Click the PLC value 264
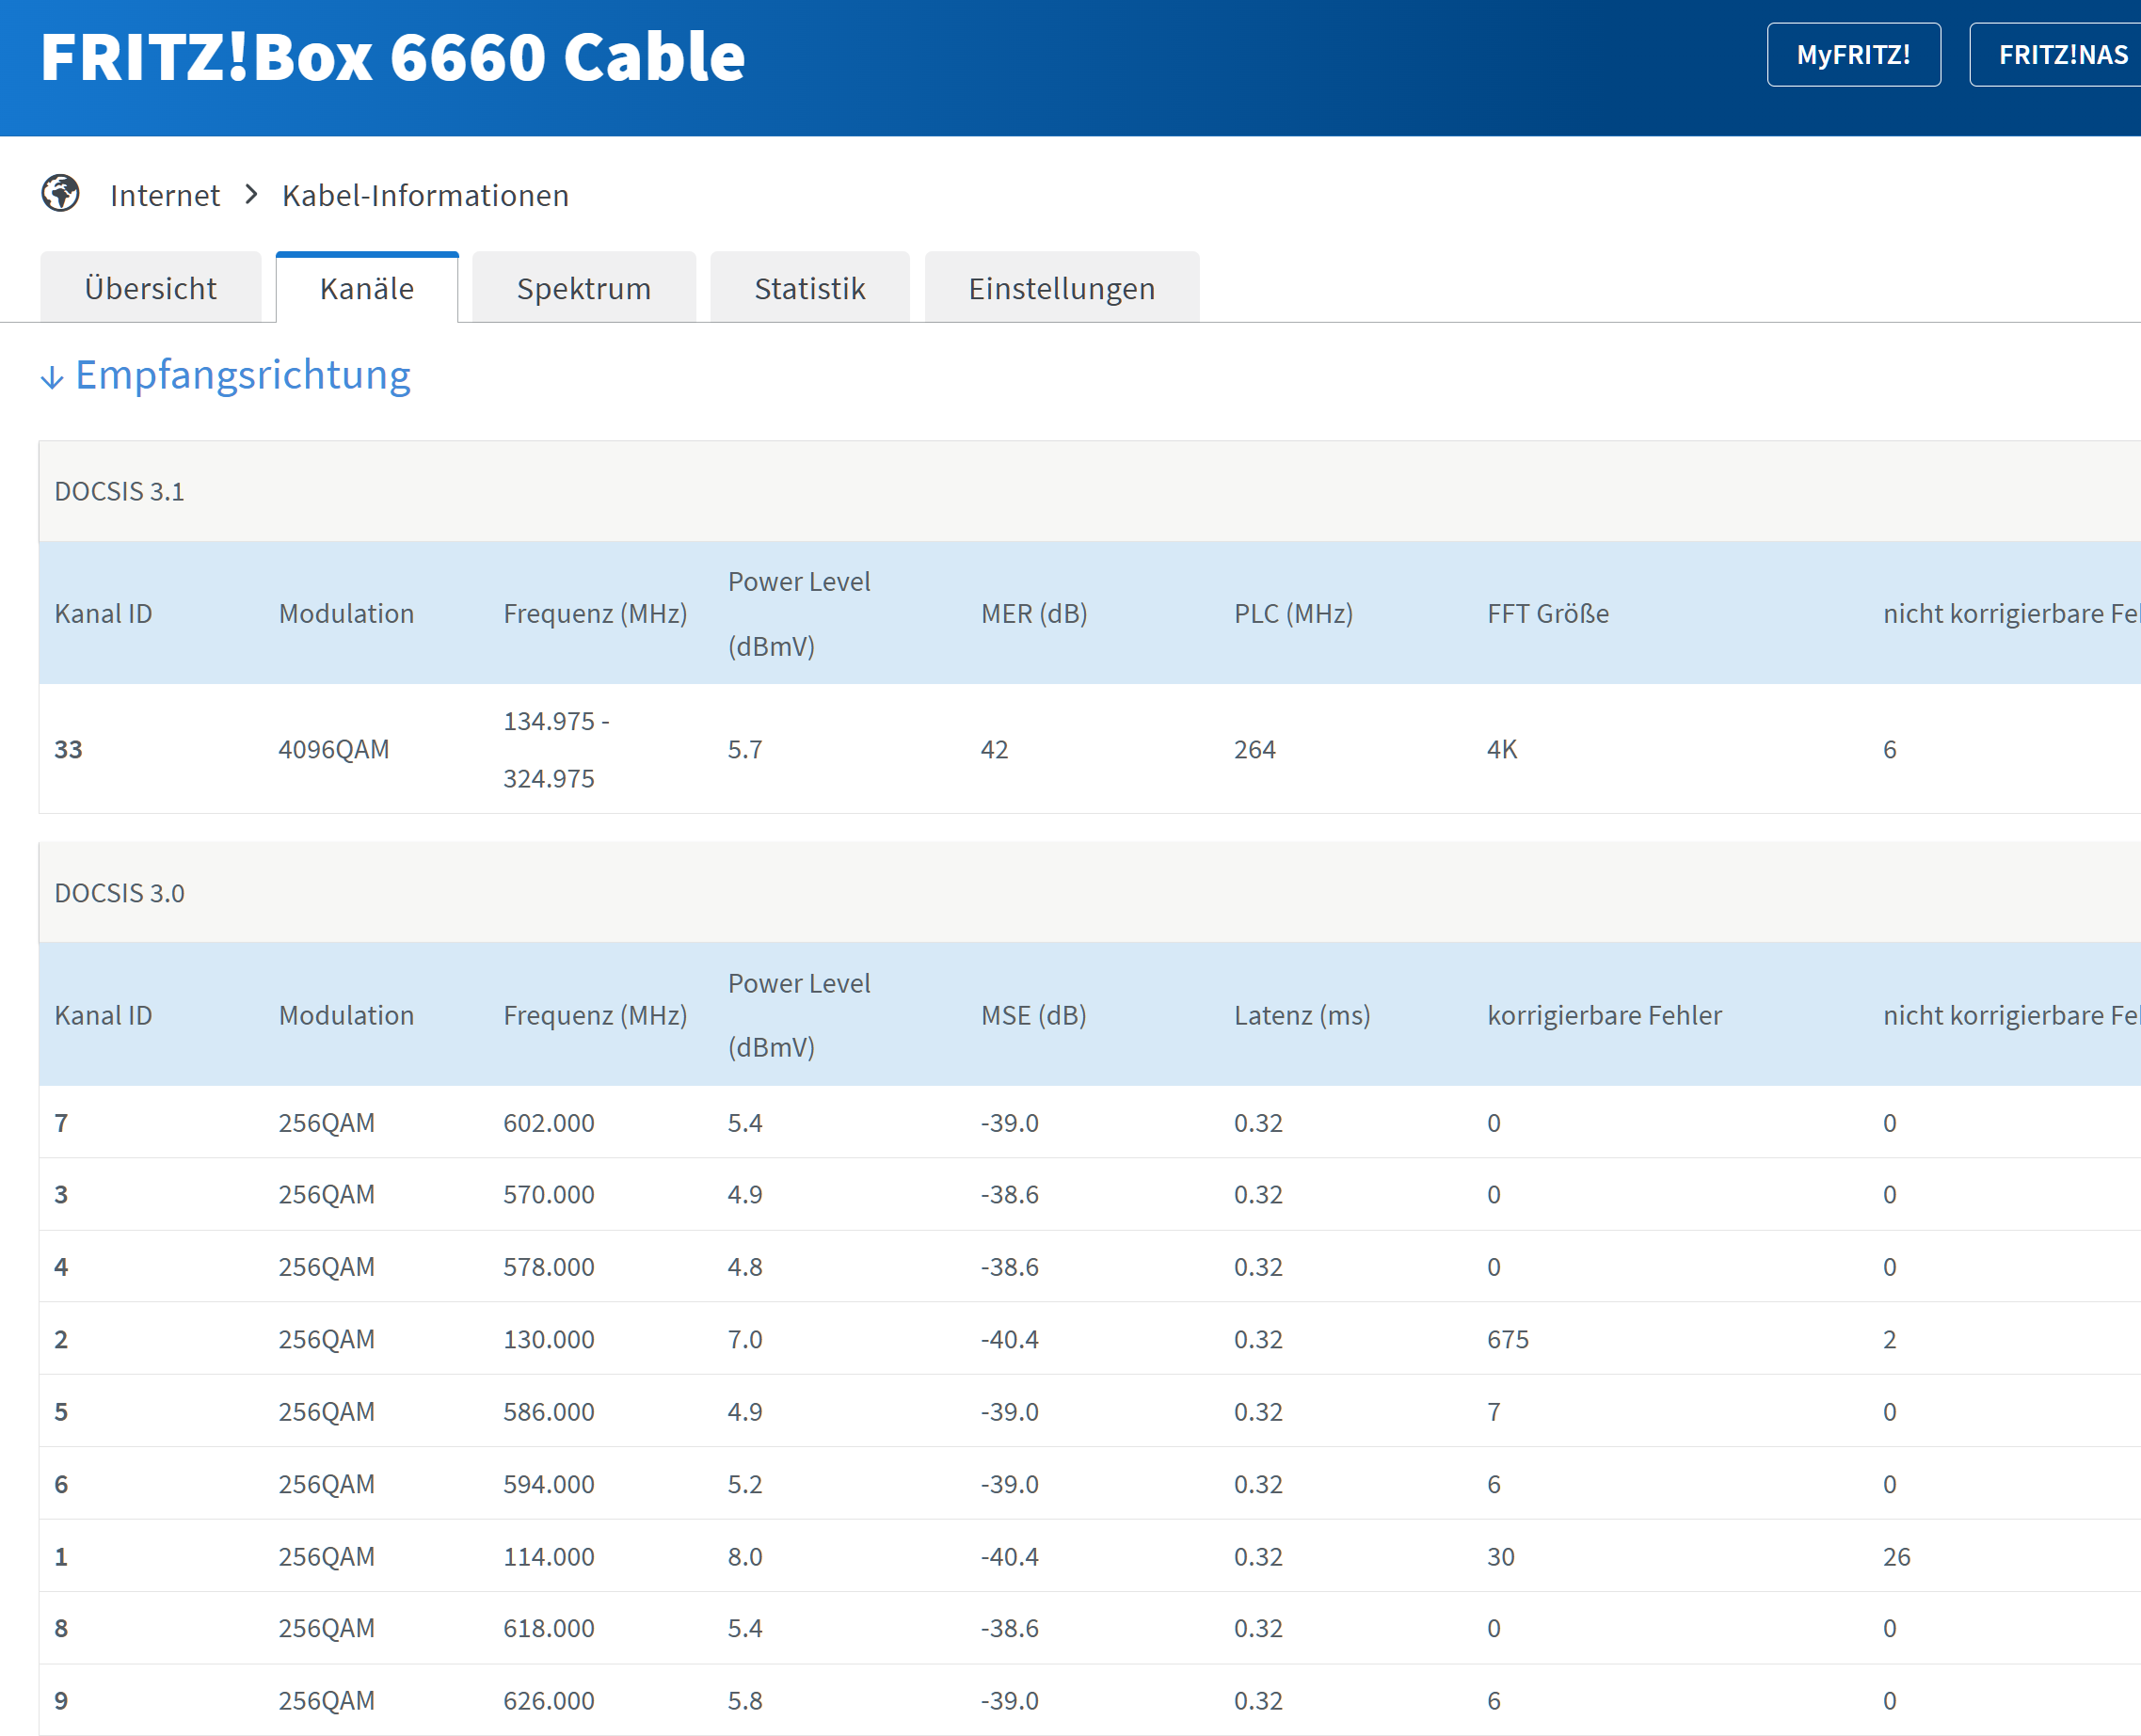 [1254, 749]
